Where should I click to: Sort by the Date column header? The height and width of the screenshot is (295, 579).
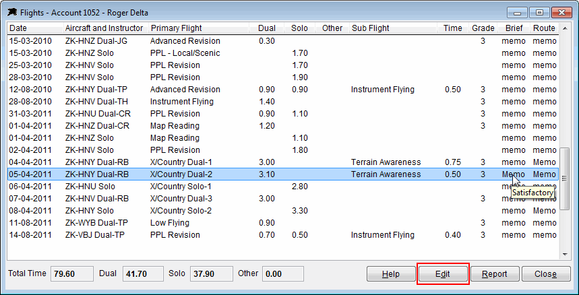click(x=34, y=28)
